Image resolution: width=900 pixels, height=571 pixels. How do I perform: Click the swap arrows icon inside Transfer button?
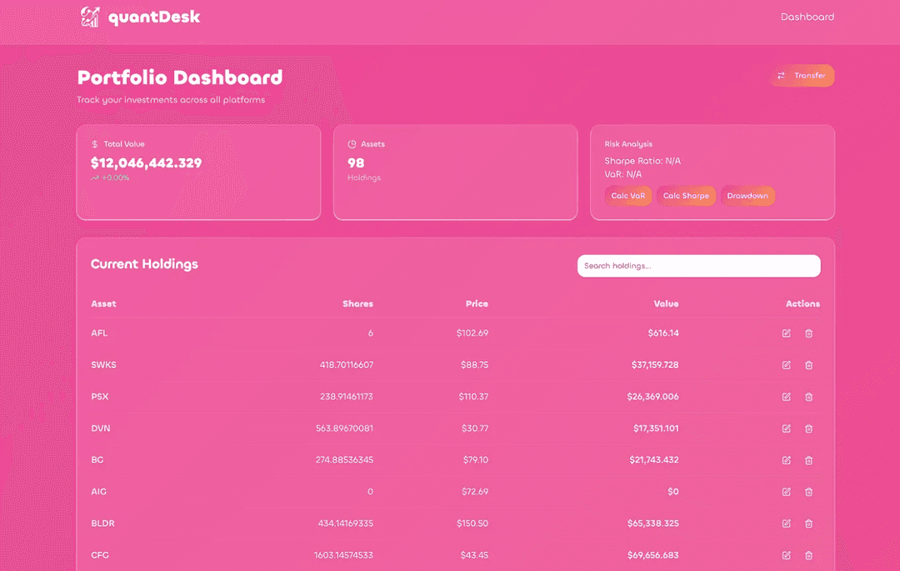click(x=781, y=75)
